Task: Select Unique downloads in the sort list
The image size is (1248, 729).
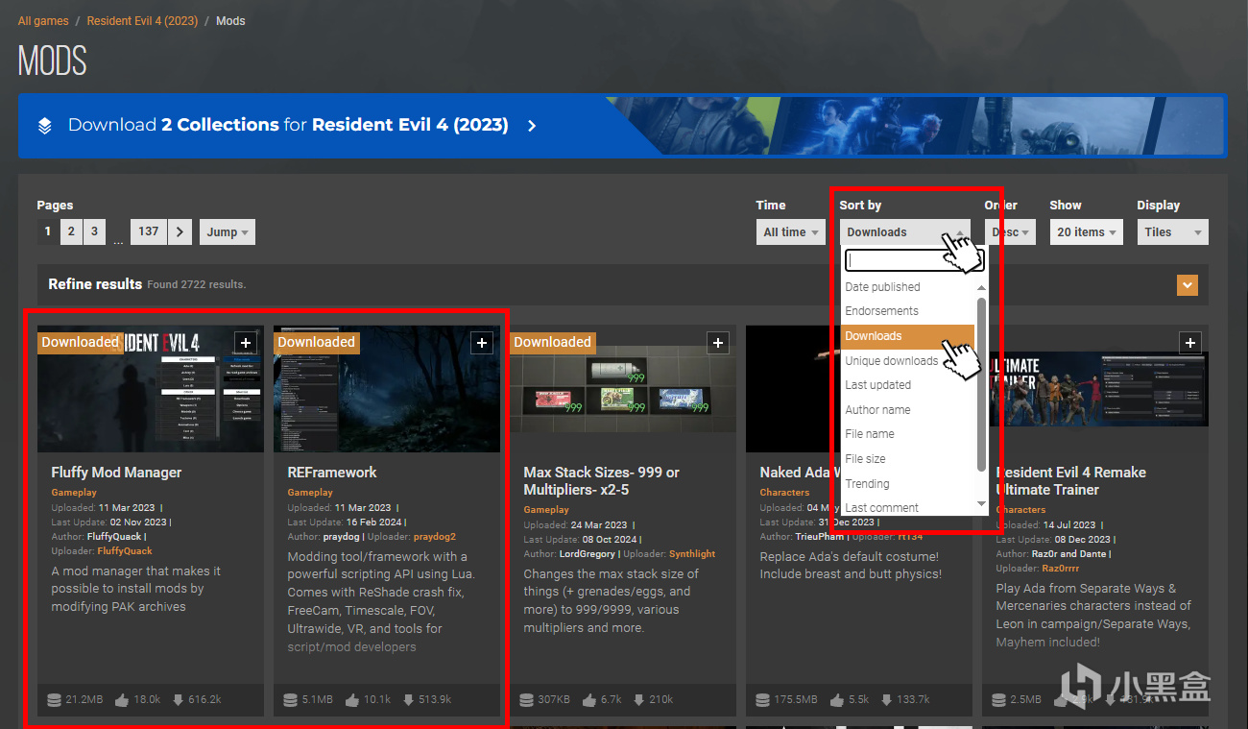Action: coord(908,361)
